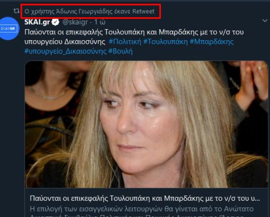The width and height of the screenshot is (270, 217).
Task: Open the SKAI.gr display name
Action: click(x=37, y=22)
